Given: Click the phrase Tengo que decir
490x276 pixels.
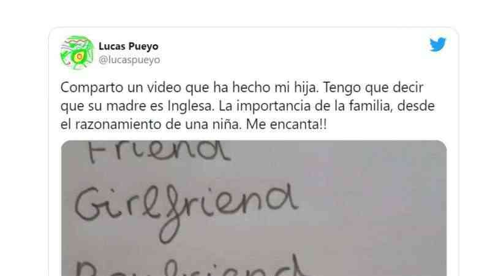Looking at the screenshot, I should click(x=373, y=88).
